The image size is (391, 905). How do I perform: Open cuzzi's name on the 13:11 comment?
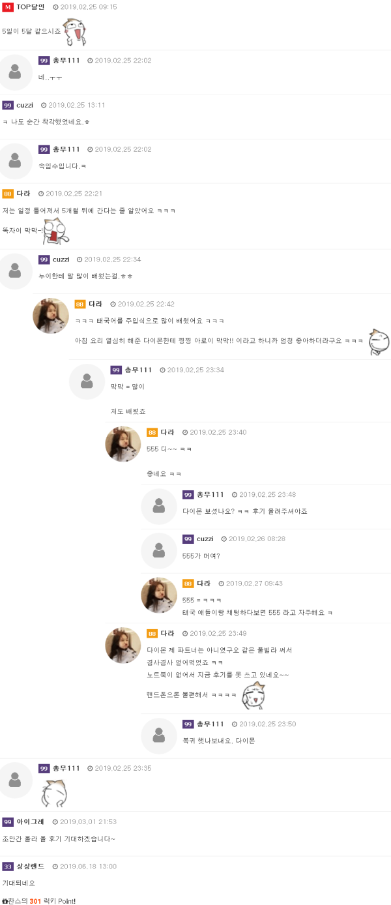25,105
